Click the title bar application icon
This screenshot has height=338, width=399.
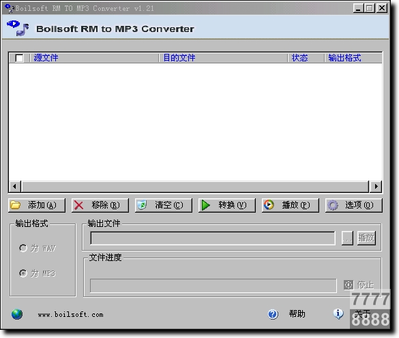[x=9, y=8]
